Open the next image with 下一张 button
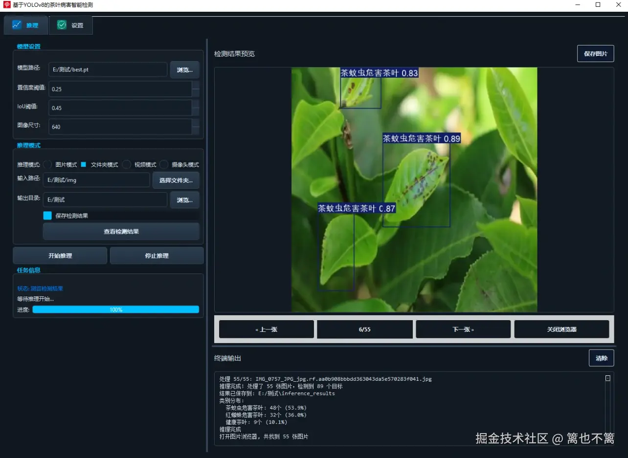The height and width of the screenshot is (458, 628). click(x=463, y=329)
